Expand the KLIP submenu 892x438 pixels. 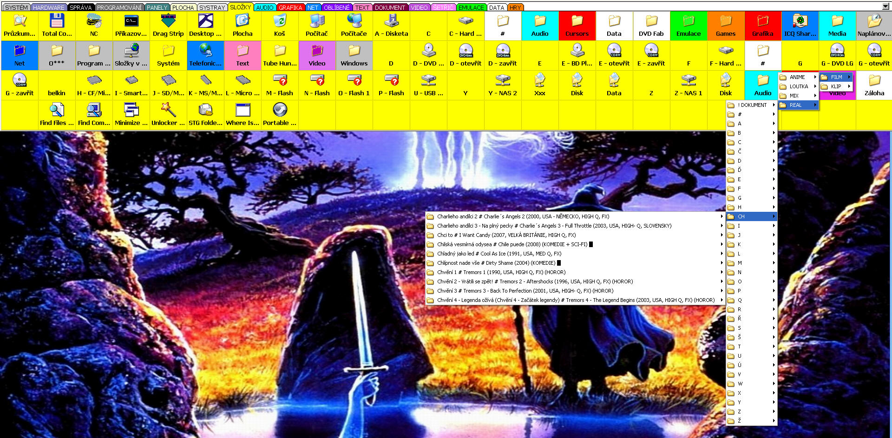click(836, 86)
